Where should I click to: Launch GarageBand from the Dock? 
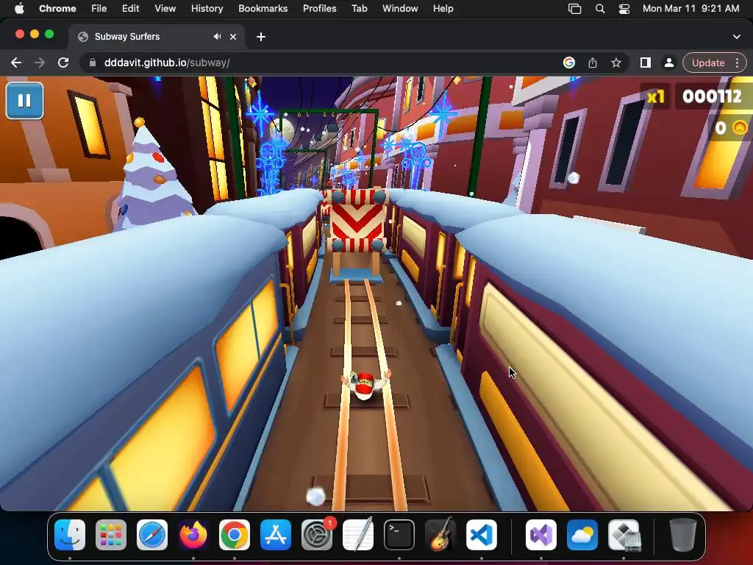pos(440,535)
